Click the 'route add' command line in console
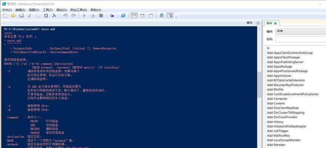 pos(30,29)
